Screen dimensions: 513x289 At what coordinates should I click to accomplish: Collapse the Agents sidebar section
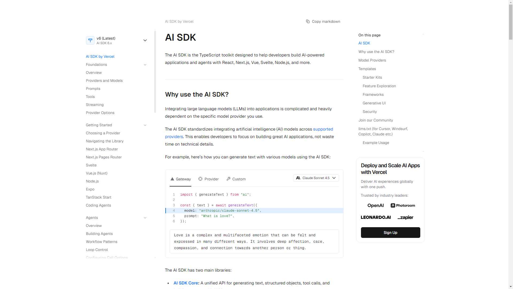(x=145, y=218)
